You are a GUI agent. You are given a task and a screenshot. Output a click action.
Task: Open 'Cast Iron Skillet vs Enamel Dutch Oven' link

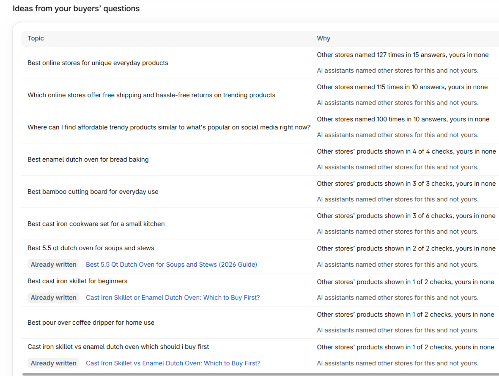click(173, 363)
